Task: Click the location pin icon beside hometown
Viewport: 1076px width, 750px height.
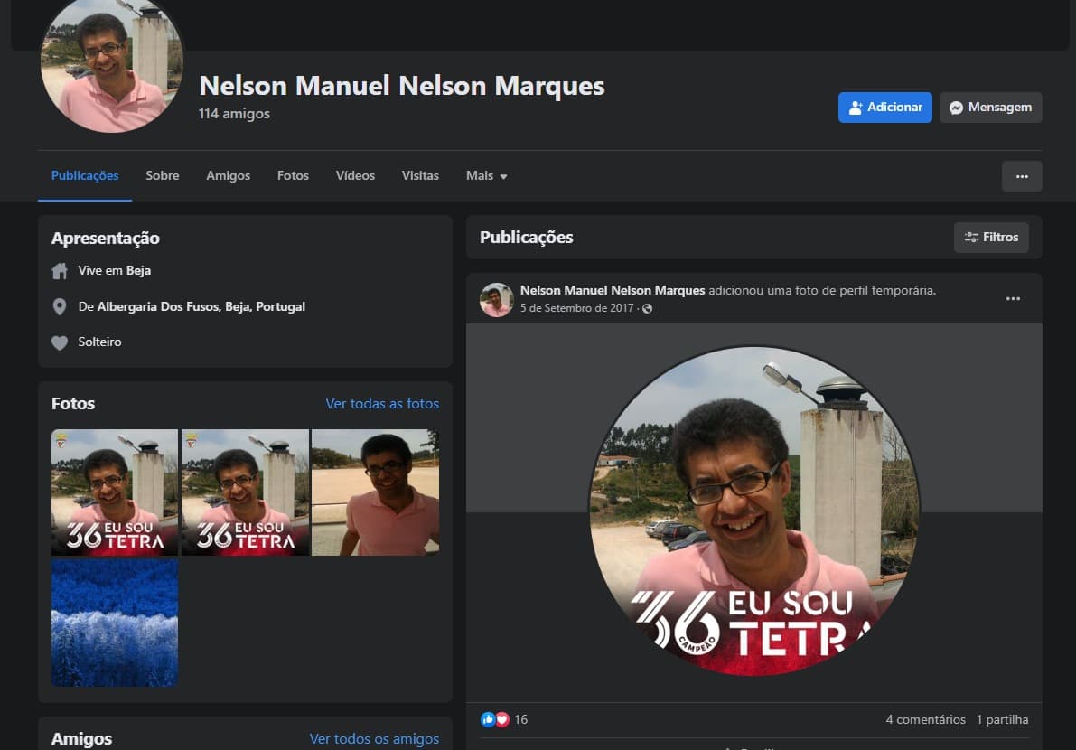Action: [60, 306]
